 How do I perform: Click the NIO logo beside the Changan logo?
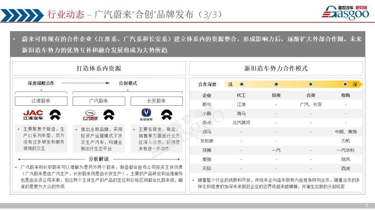[166, 115]
